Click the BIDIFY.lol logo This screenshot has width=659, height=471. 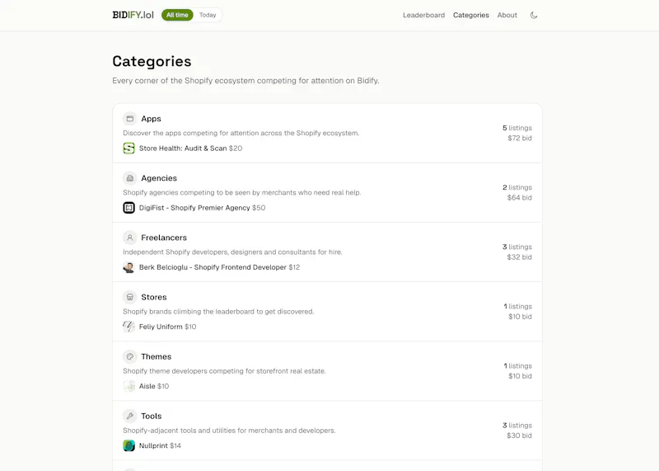(x=133, y=15)
